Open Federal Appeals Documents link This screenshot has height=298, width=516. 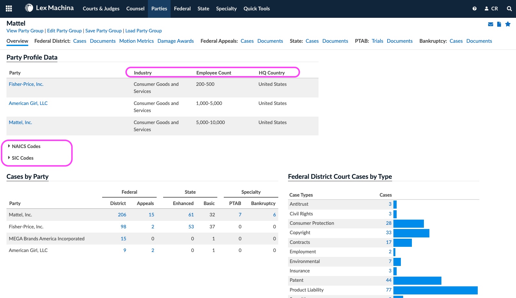point(270,41)
